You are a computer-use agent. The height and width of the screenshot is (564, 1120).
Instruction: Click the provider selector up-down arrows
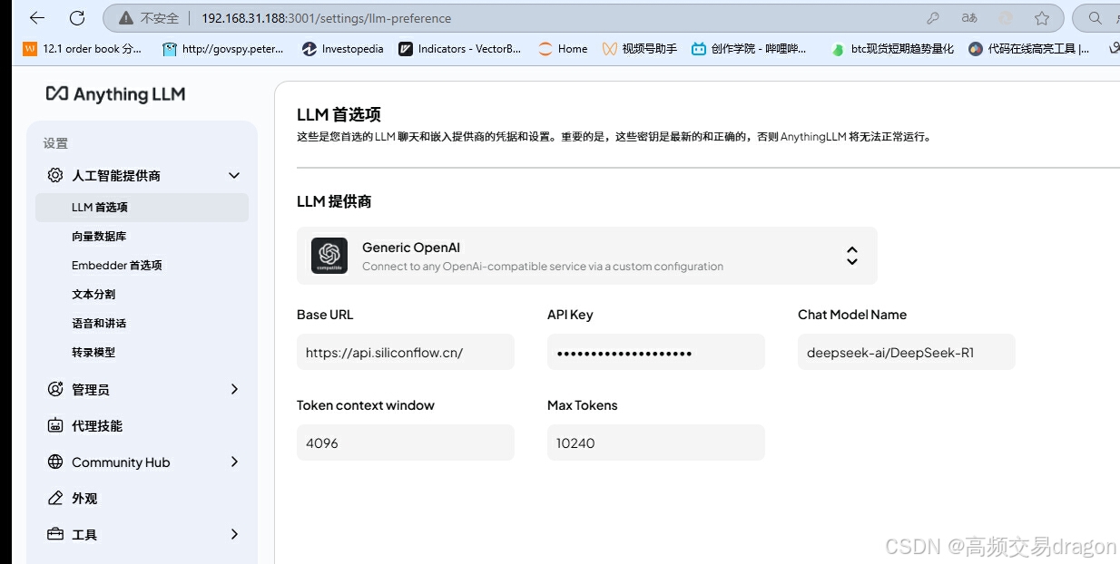pos(851,256)
